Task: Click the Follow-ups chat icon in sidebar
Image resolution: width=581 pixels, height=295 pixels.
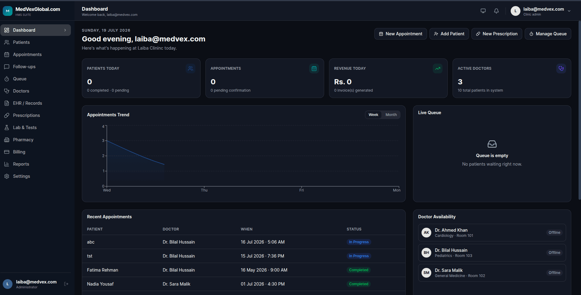Action: coord(7,67)
